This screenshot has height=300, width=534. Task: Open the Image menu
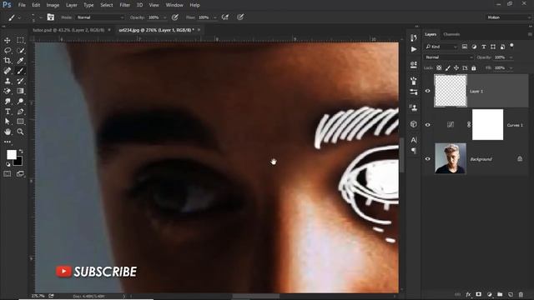click(53, 5)
